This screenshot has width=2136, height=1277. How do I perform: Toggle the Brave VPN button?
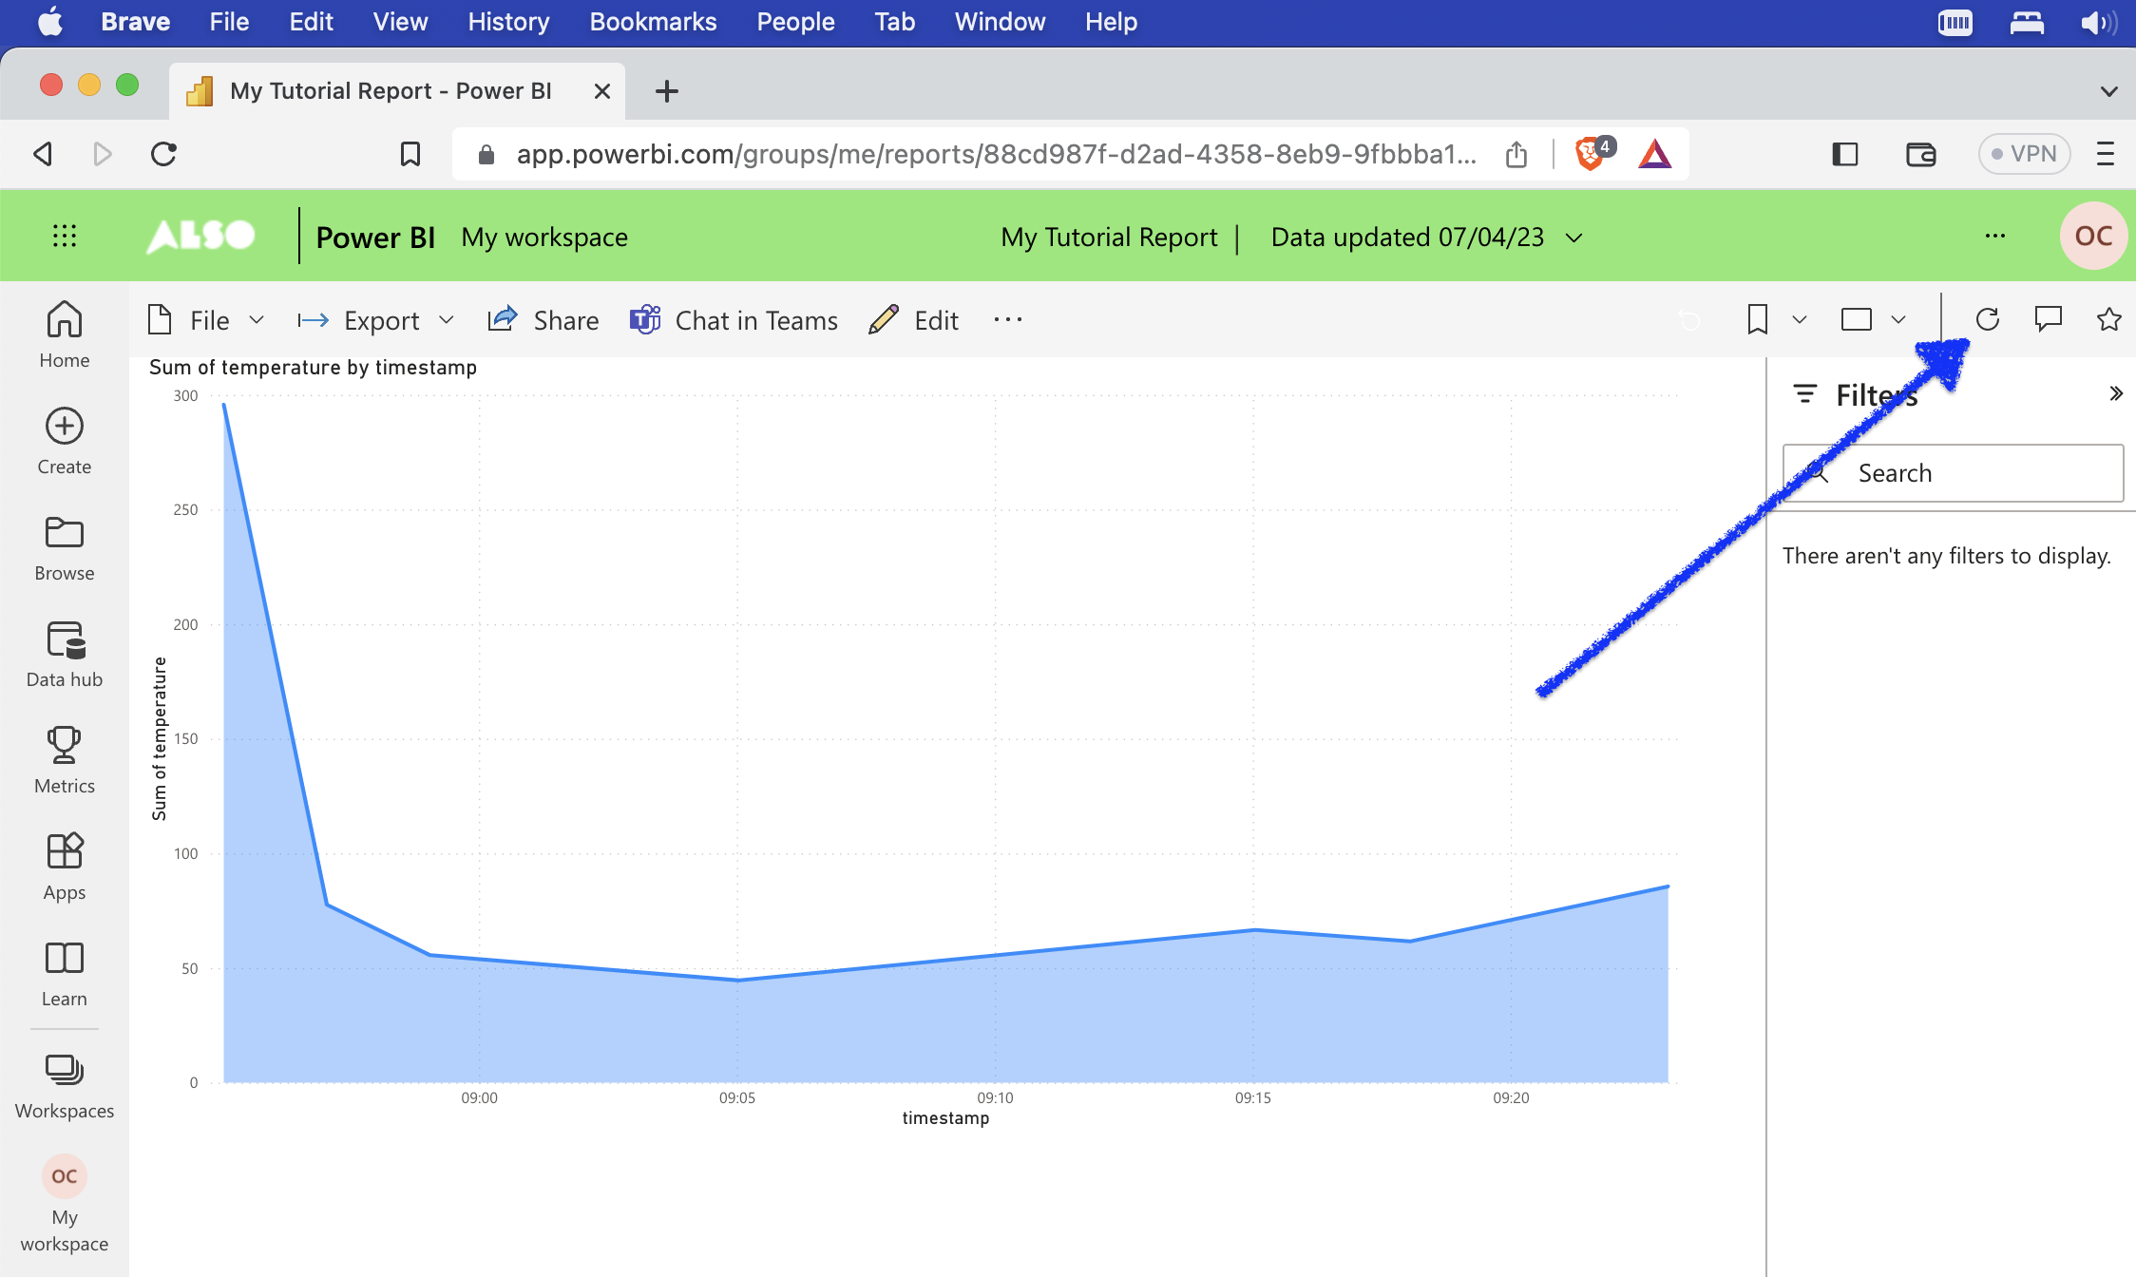[x=2024, y=154]
